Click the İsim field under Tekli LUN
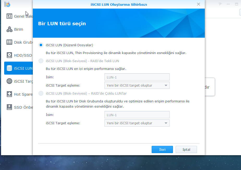This screenshot has height=170, width=241. click(137, 77)
